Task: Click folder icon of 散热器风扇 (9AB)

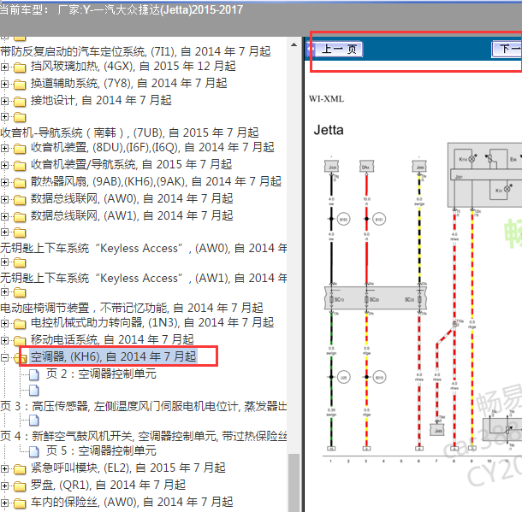Action: coord(20,183)
